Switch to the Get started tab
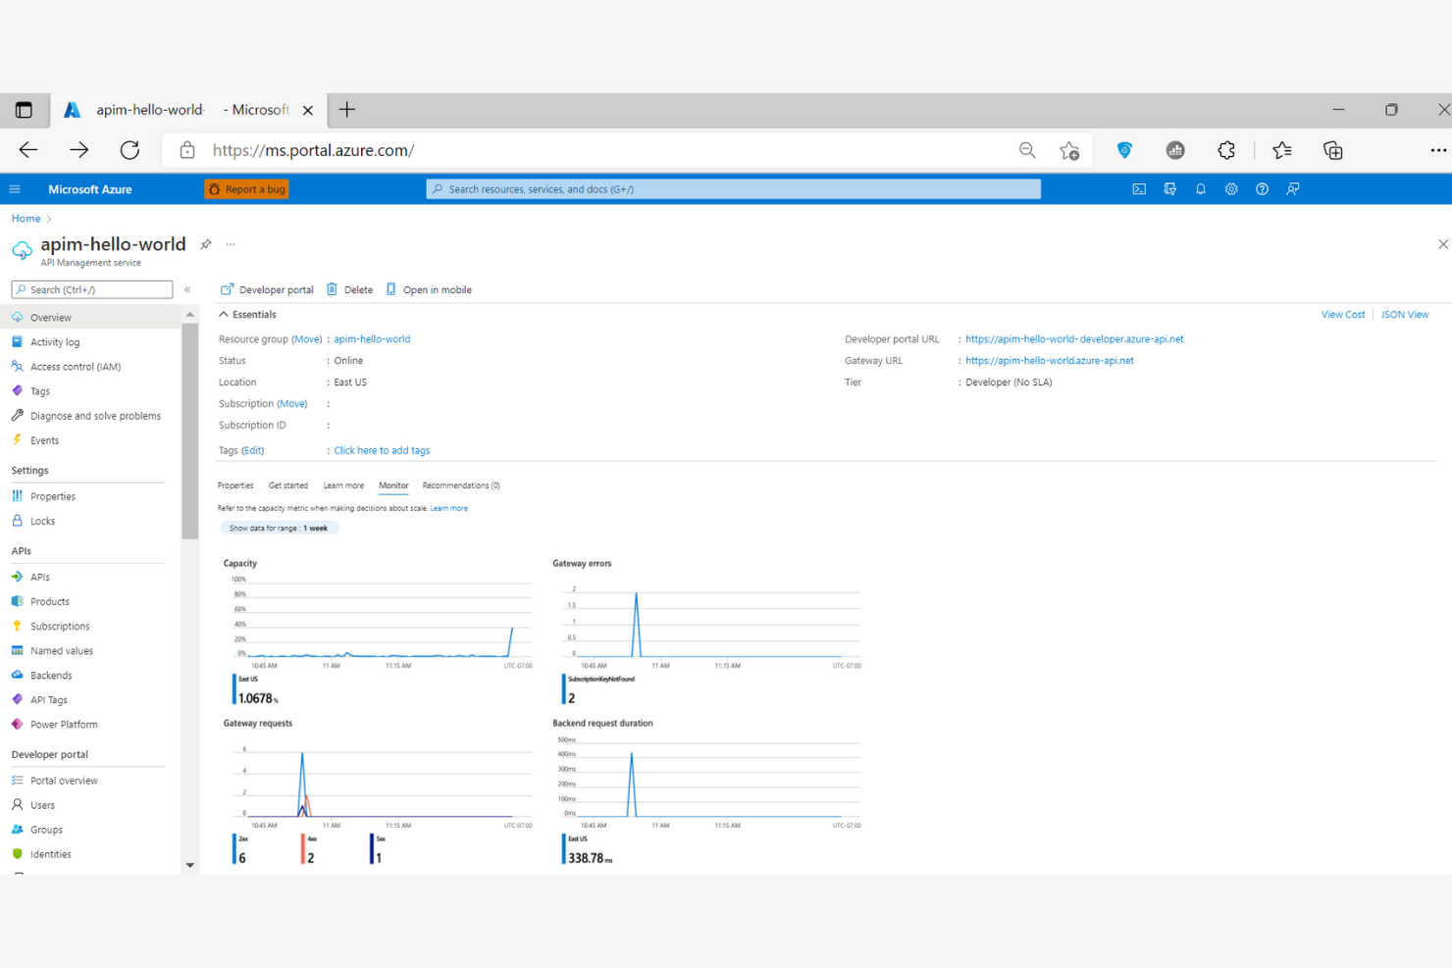The width and height of the screenshot is (1452, 968). [288, 485]
